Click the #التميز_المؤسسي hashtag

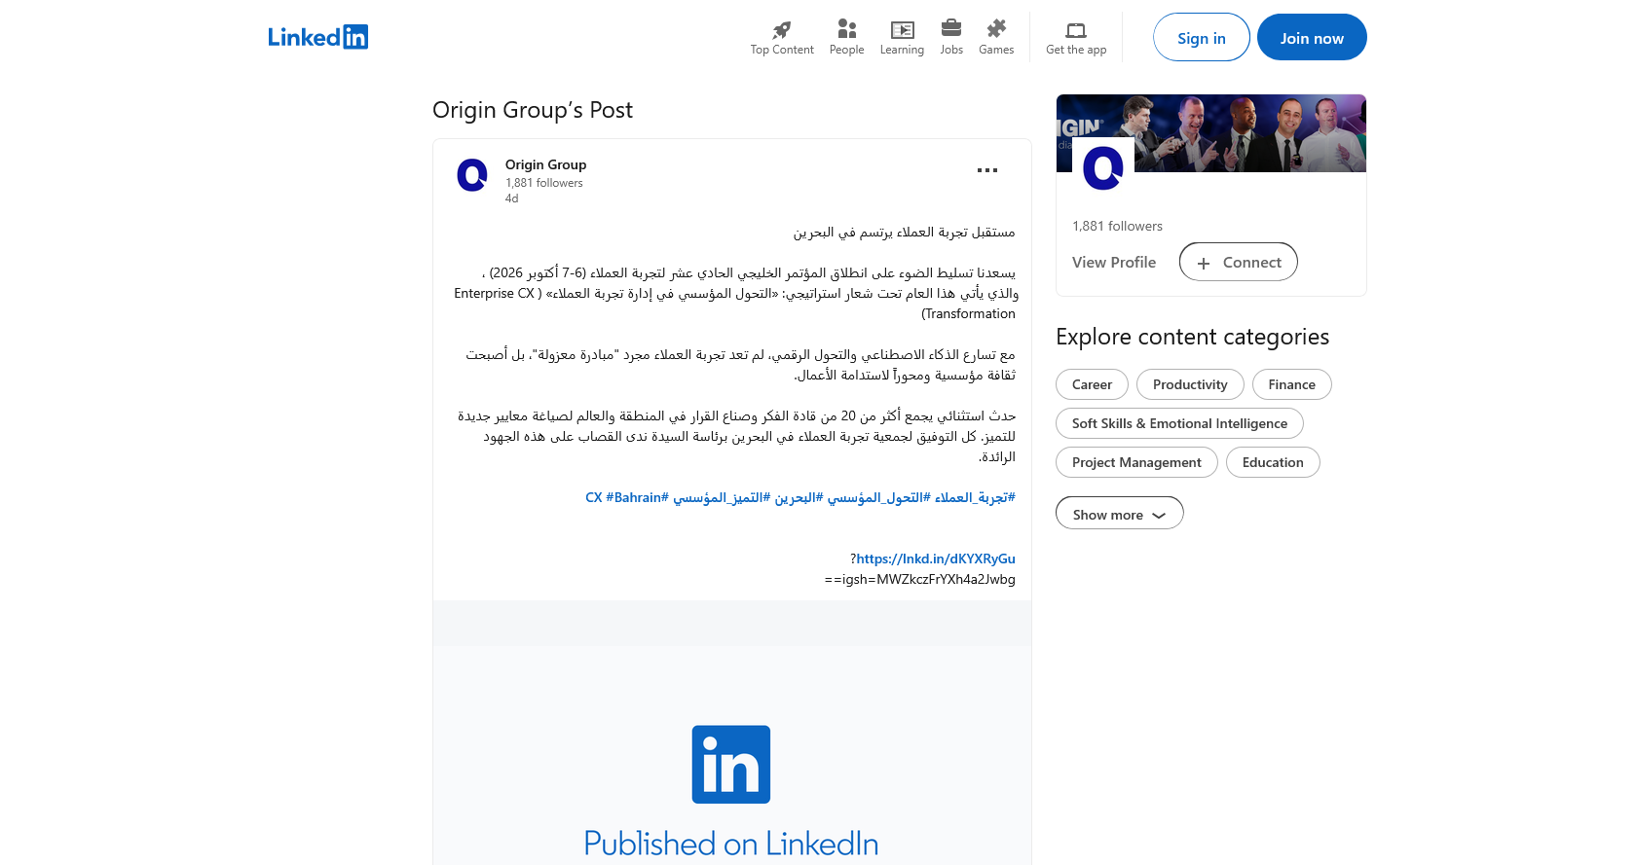[722, 497]
